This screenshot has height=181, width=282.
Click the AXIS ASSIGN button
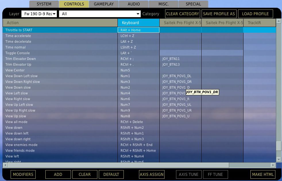click(x=151, y=174)
